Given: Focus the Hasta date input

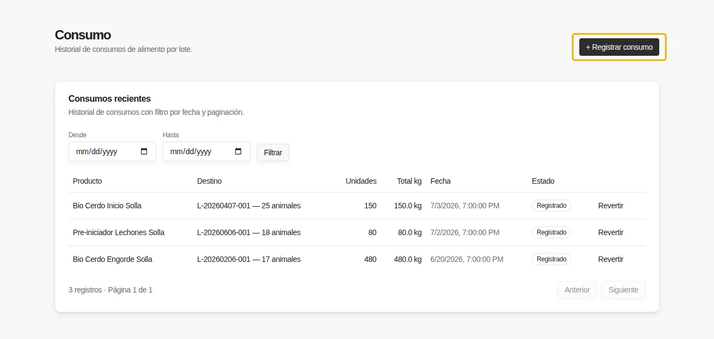Looking at the screenshot, I should (x=206, y=151).
